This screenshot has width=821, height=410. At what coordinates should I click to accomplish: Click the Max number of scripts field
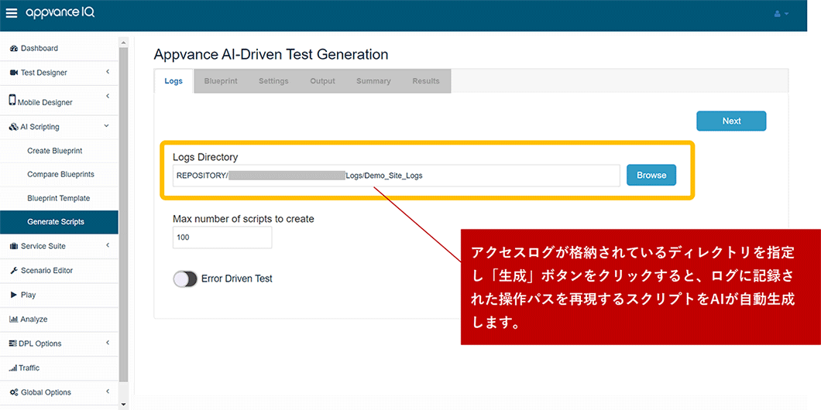click(x=222, y=237)
